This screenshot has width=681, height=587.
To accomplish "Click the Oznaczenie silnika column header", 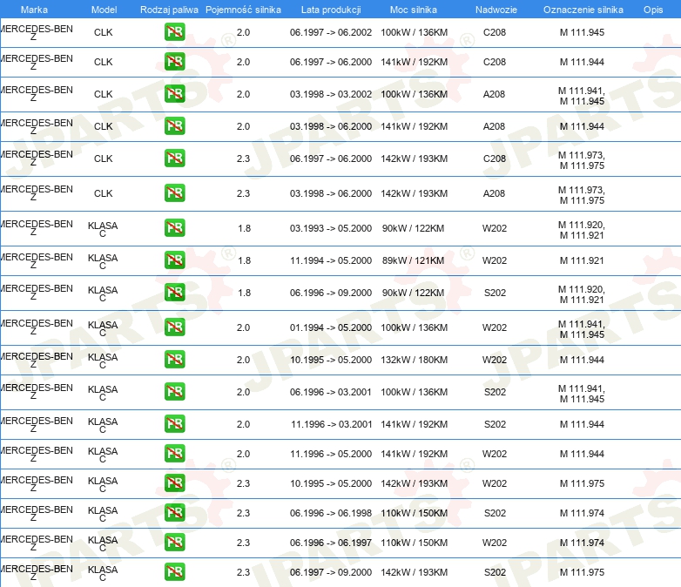I will point(583,9).
